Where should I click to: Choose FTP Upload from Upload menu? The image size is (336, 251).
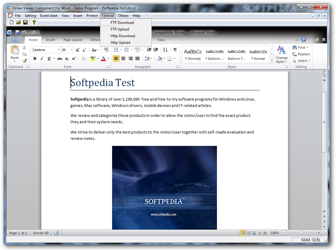(126, 29)
